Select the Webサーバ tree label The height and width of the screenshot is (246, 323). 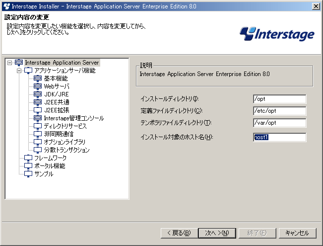(x=57, y=86)
